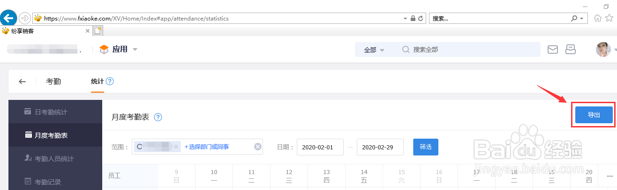Image resolution: width=617 pixels, height=190 pixels.
Task: Open the inbox tray icon
Action: (571, 49)
